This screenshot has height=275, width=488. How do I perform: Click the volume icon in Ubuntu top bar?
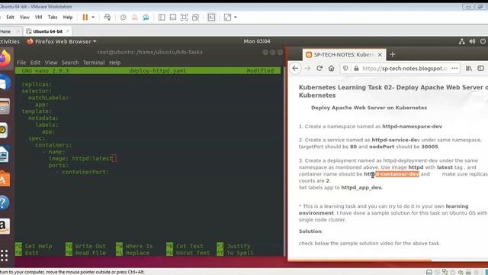tap(472, 41)
